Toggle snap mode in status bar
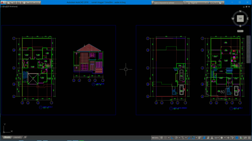Screen dimensions: 252x141 (x=165, y=138)
